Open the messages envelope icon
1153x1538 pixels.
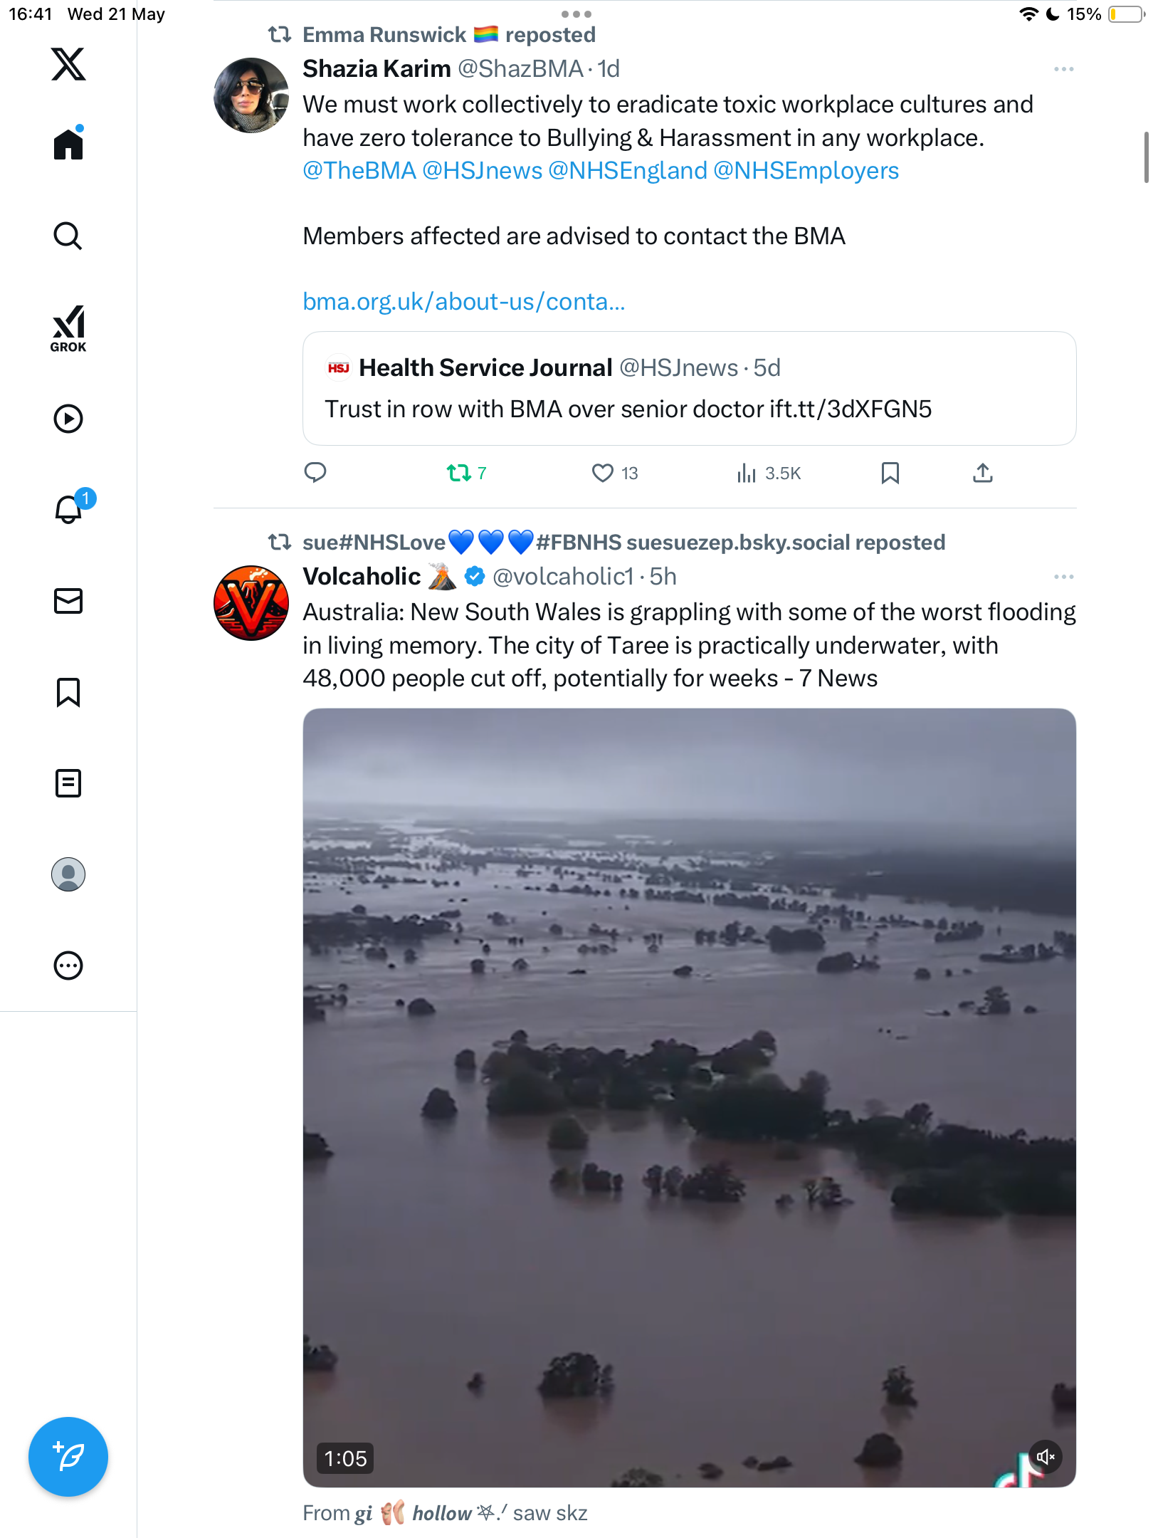(68, 601)
